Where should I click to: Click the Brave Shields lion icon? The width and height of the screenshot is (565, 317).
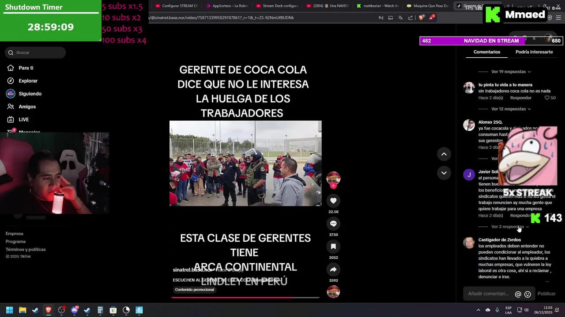pos(421,18)
